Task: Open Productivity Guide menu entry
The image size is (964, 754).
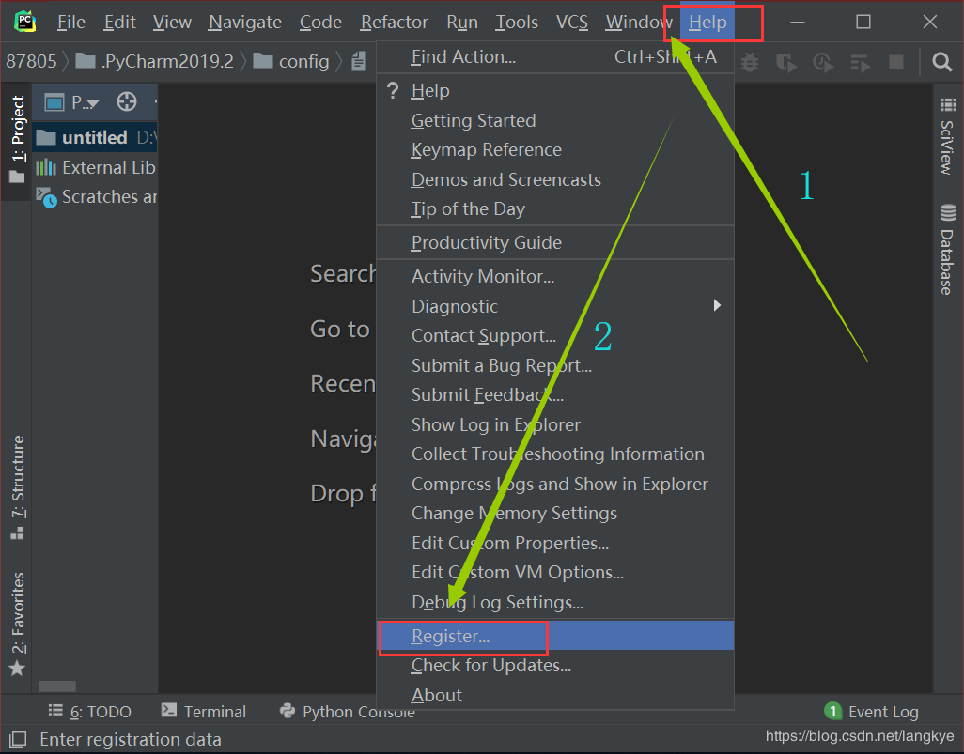Action: click(x=555, y=243)
